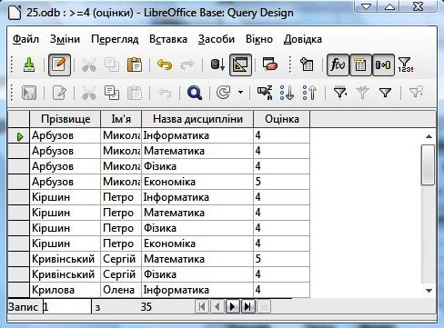Screen dimensions: 444x328
Task: Click Edit Data icon in data toolbar
Action: [59, 93]
